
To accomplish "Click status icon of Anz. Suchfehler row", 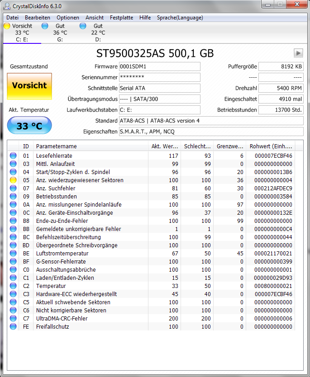I will [x=13, y=188].
